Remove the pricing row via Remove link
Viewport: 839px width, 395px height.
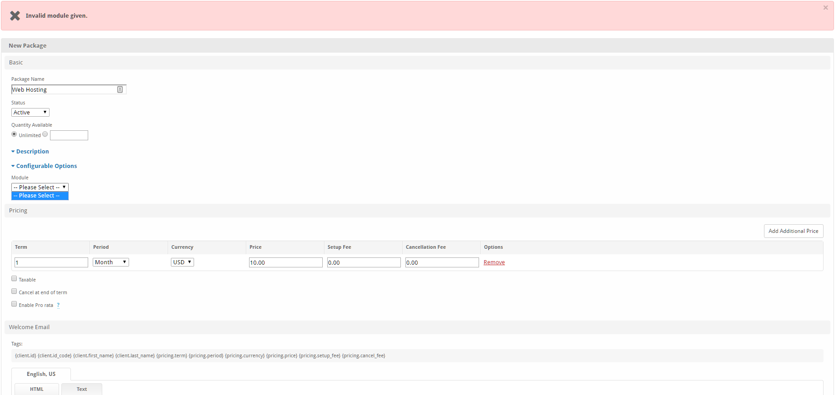[494, 262]
